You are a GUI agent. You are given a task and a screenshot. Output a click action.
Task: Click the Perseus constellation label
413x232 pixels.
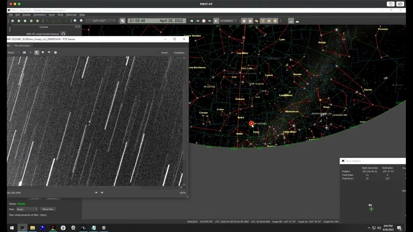(x=383, y=29)
